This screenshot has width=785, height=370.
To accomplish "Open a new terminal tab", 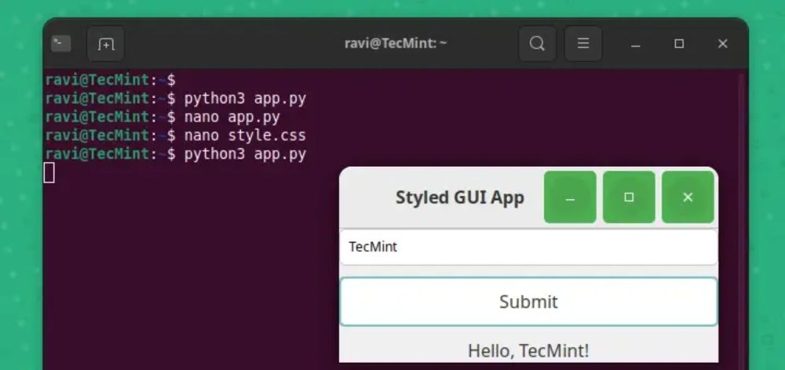I will 106,44.
